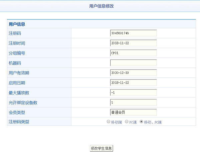Click the 最大播放数 field showing -1
The width and height of the screenshot is (200, 156).
coord(133,92)
